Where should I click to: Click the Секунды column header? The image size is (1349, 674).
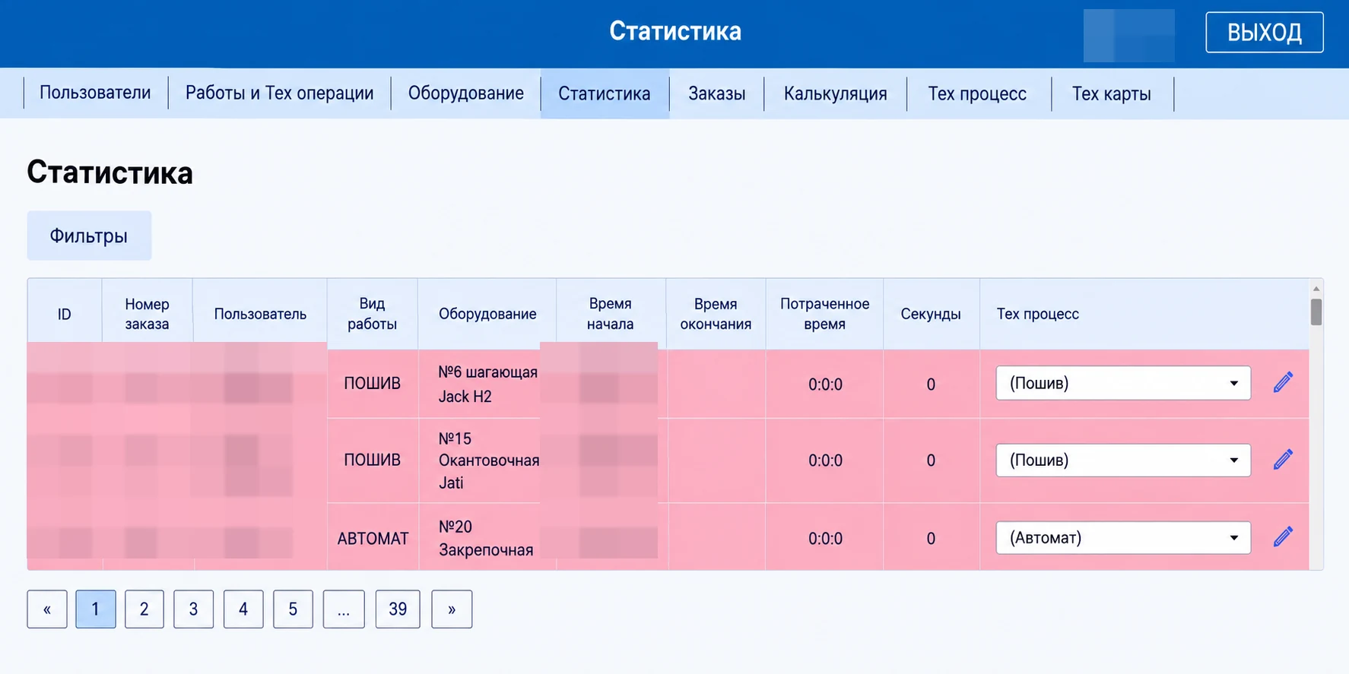coord(931,314)
